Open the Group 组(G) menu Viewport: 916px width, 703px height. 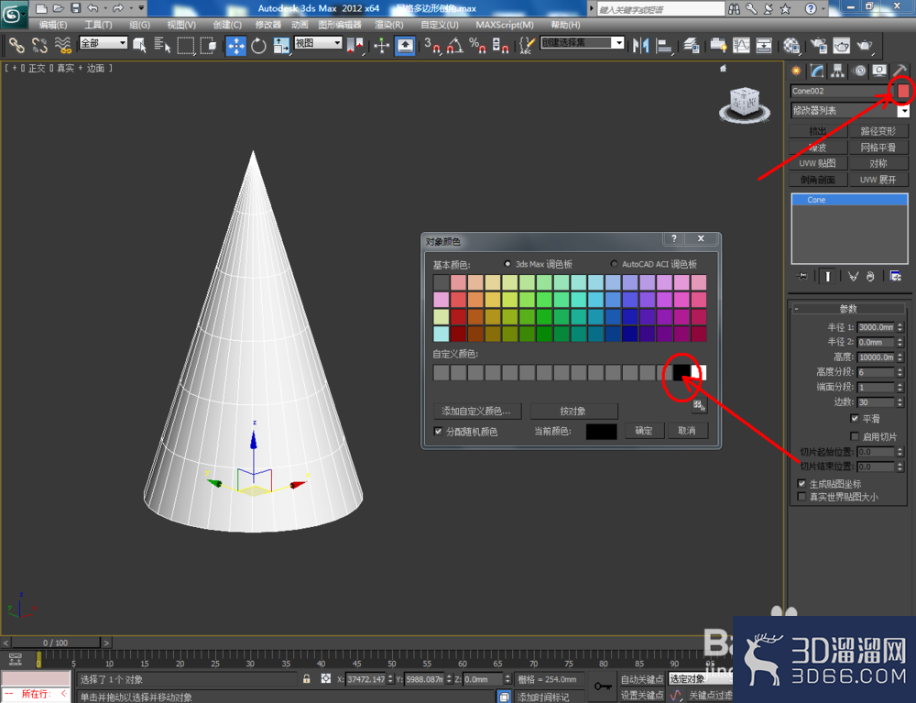(139, 25)
